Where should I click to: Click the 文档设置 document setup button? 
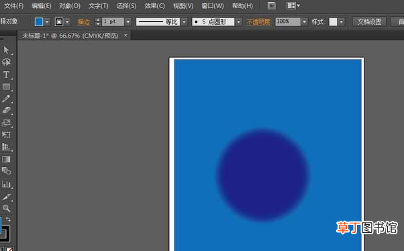pos(369,22)
